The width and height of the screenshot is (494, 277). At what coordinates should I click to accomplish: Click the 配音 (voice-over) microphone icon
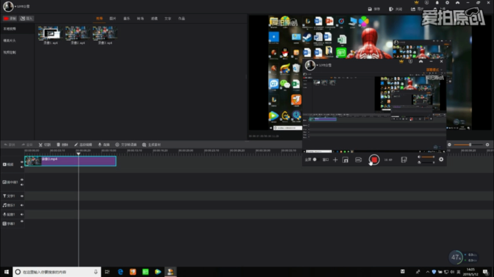point(104,145)
